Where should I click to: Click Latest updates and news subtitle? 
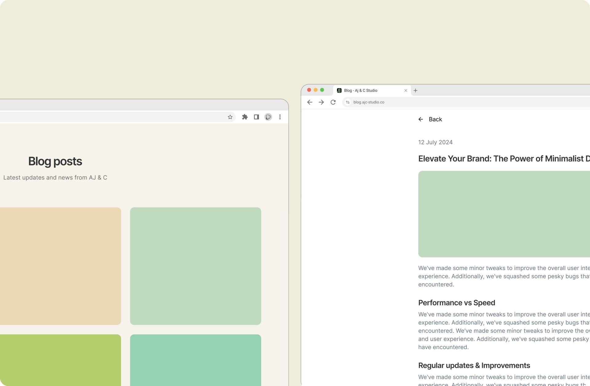tap(55, 178)
